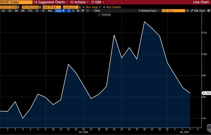Open the Suggested Charts menu

tap(51, 2)
